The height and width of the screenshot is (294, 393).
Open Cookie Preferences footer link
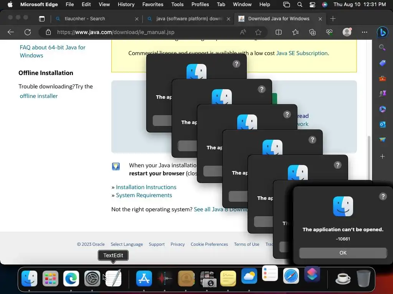(209, 244)
